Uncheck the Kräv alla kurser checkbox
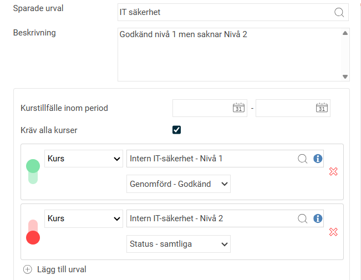This screenshot has width=361, height=280. 177,130
